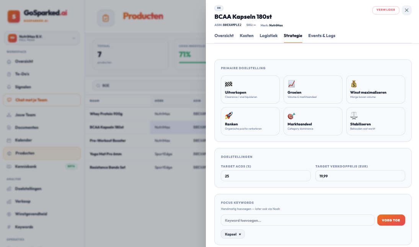Select the Ranken strategy card
419x247 pixels.
(x=250, y=121)
